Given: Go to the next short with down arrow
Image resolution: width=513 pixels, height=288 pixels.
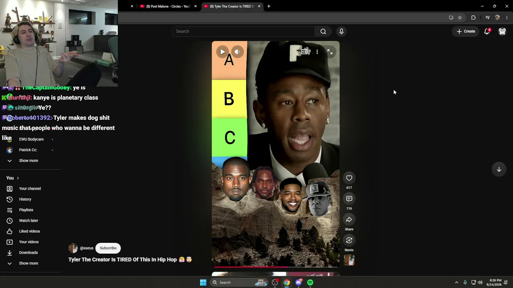Looking at the screenshot, I should (499, 169).
